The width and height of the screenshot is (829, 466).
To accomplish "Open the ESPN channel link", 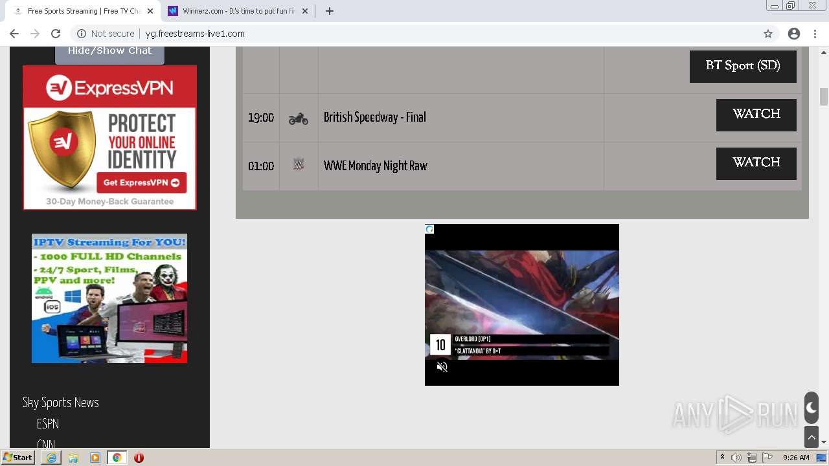I will coord(48,424).
